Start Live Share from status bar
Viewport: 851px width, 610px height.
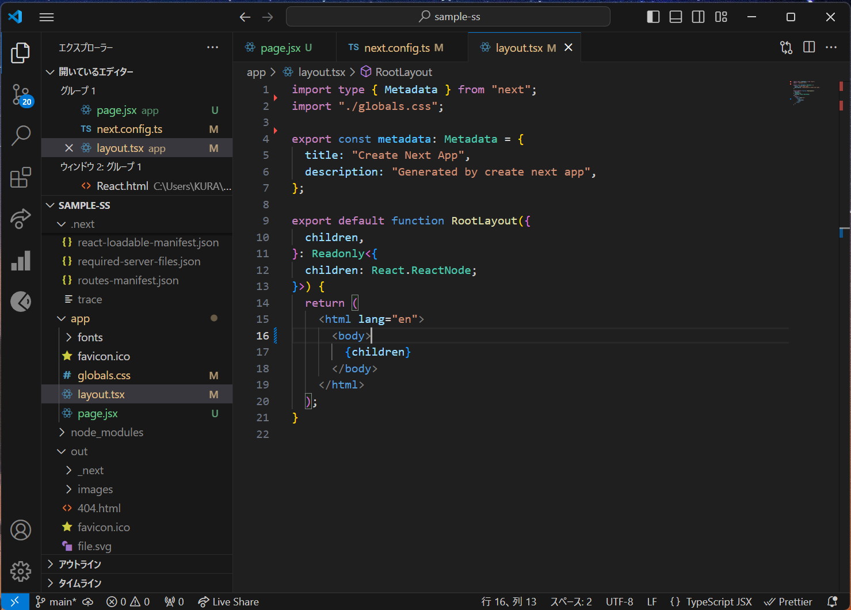228,601
